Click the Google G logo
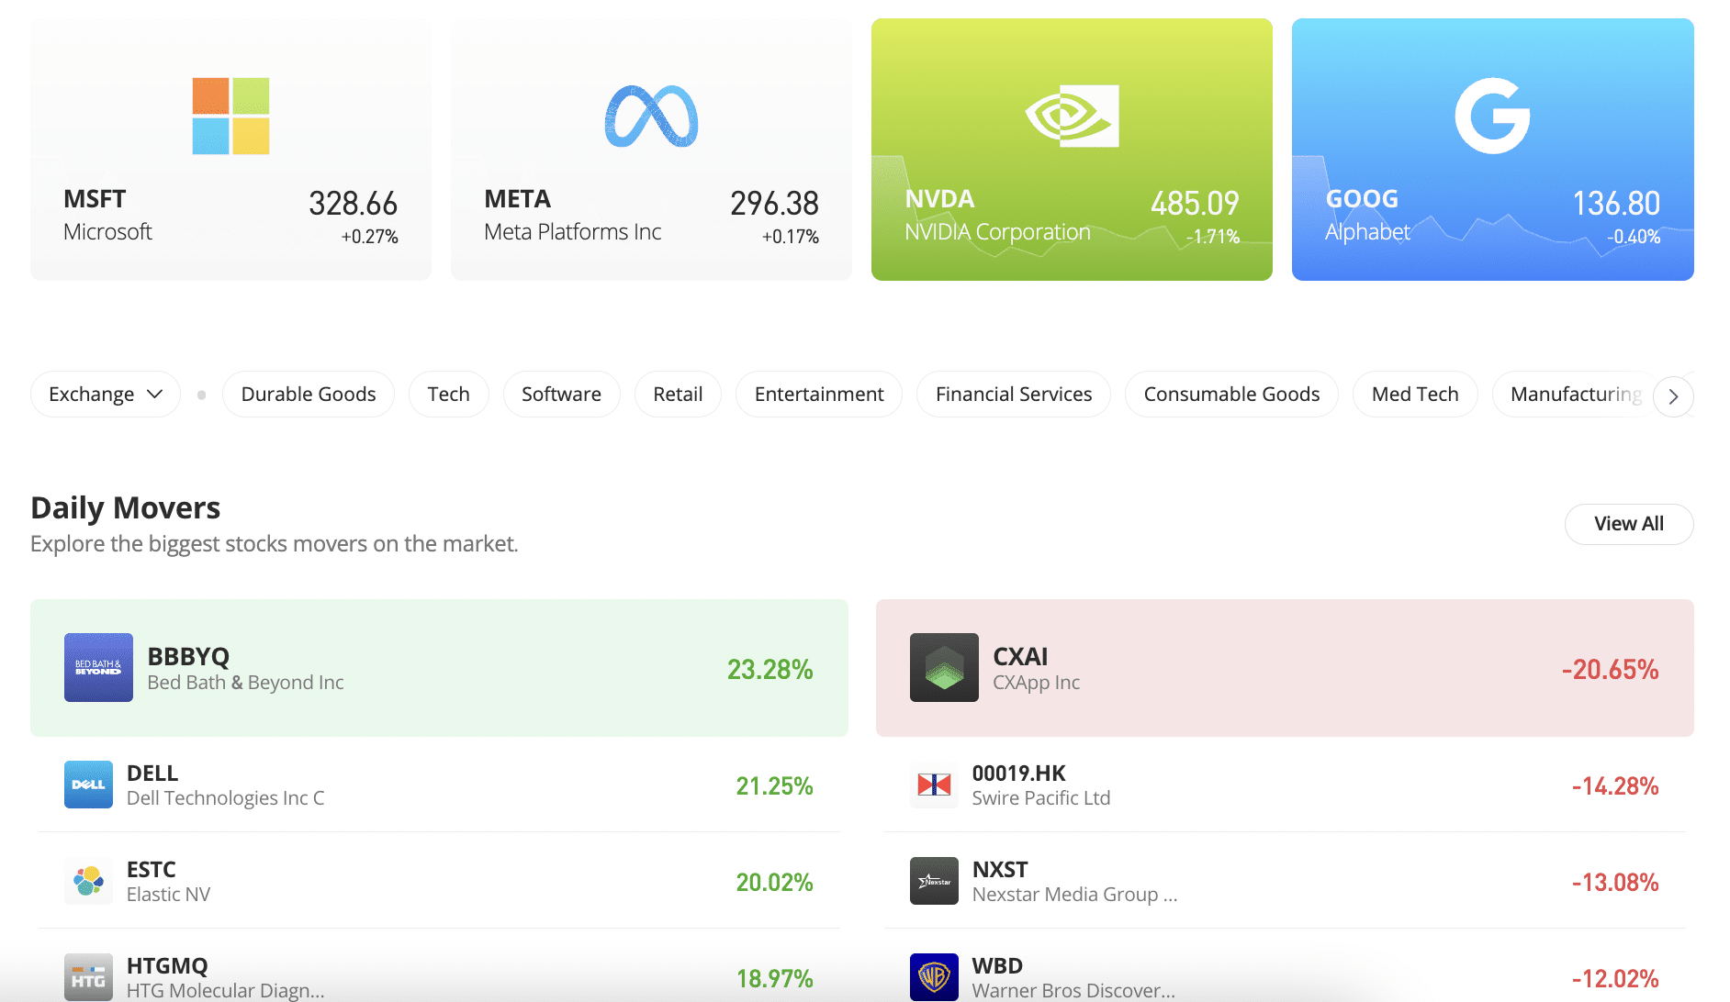The width and height of the screenshot is (1730, 1002). [1492, 116]
